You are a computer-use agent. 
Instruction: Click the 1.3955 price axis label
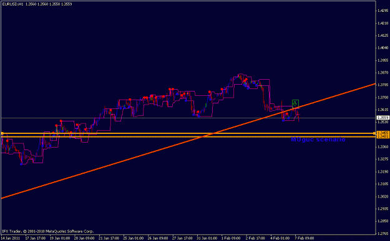[383, 60]
